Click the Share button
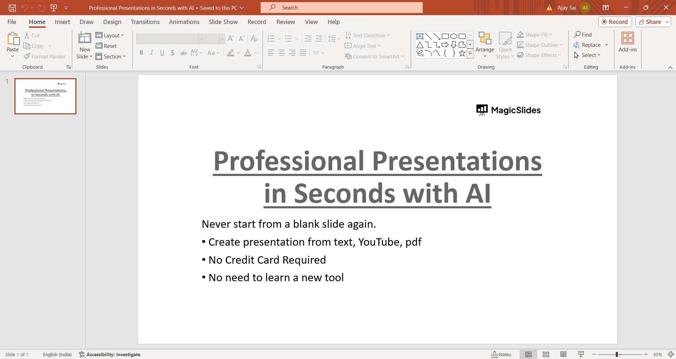The width and height of the screenshot is (676, 359). (x=650, y=22)
